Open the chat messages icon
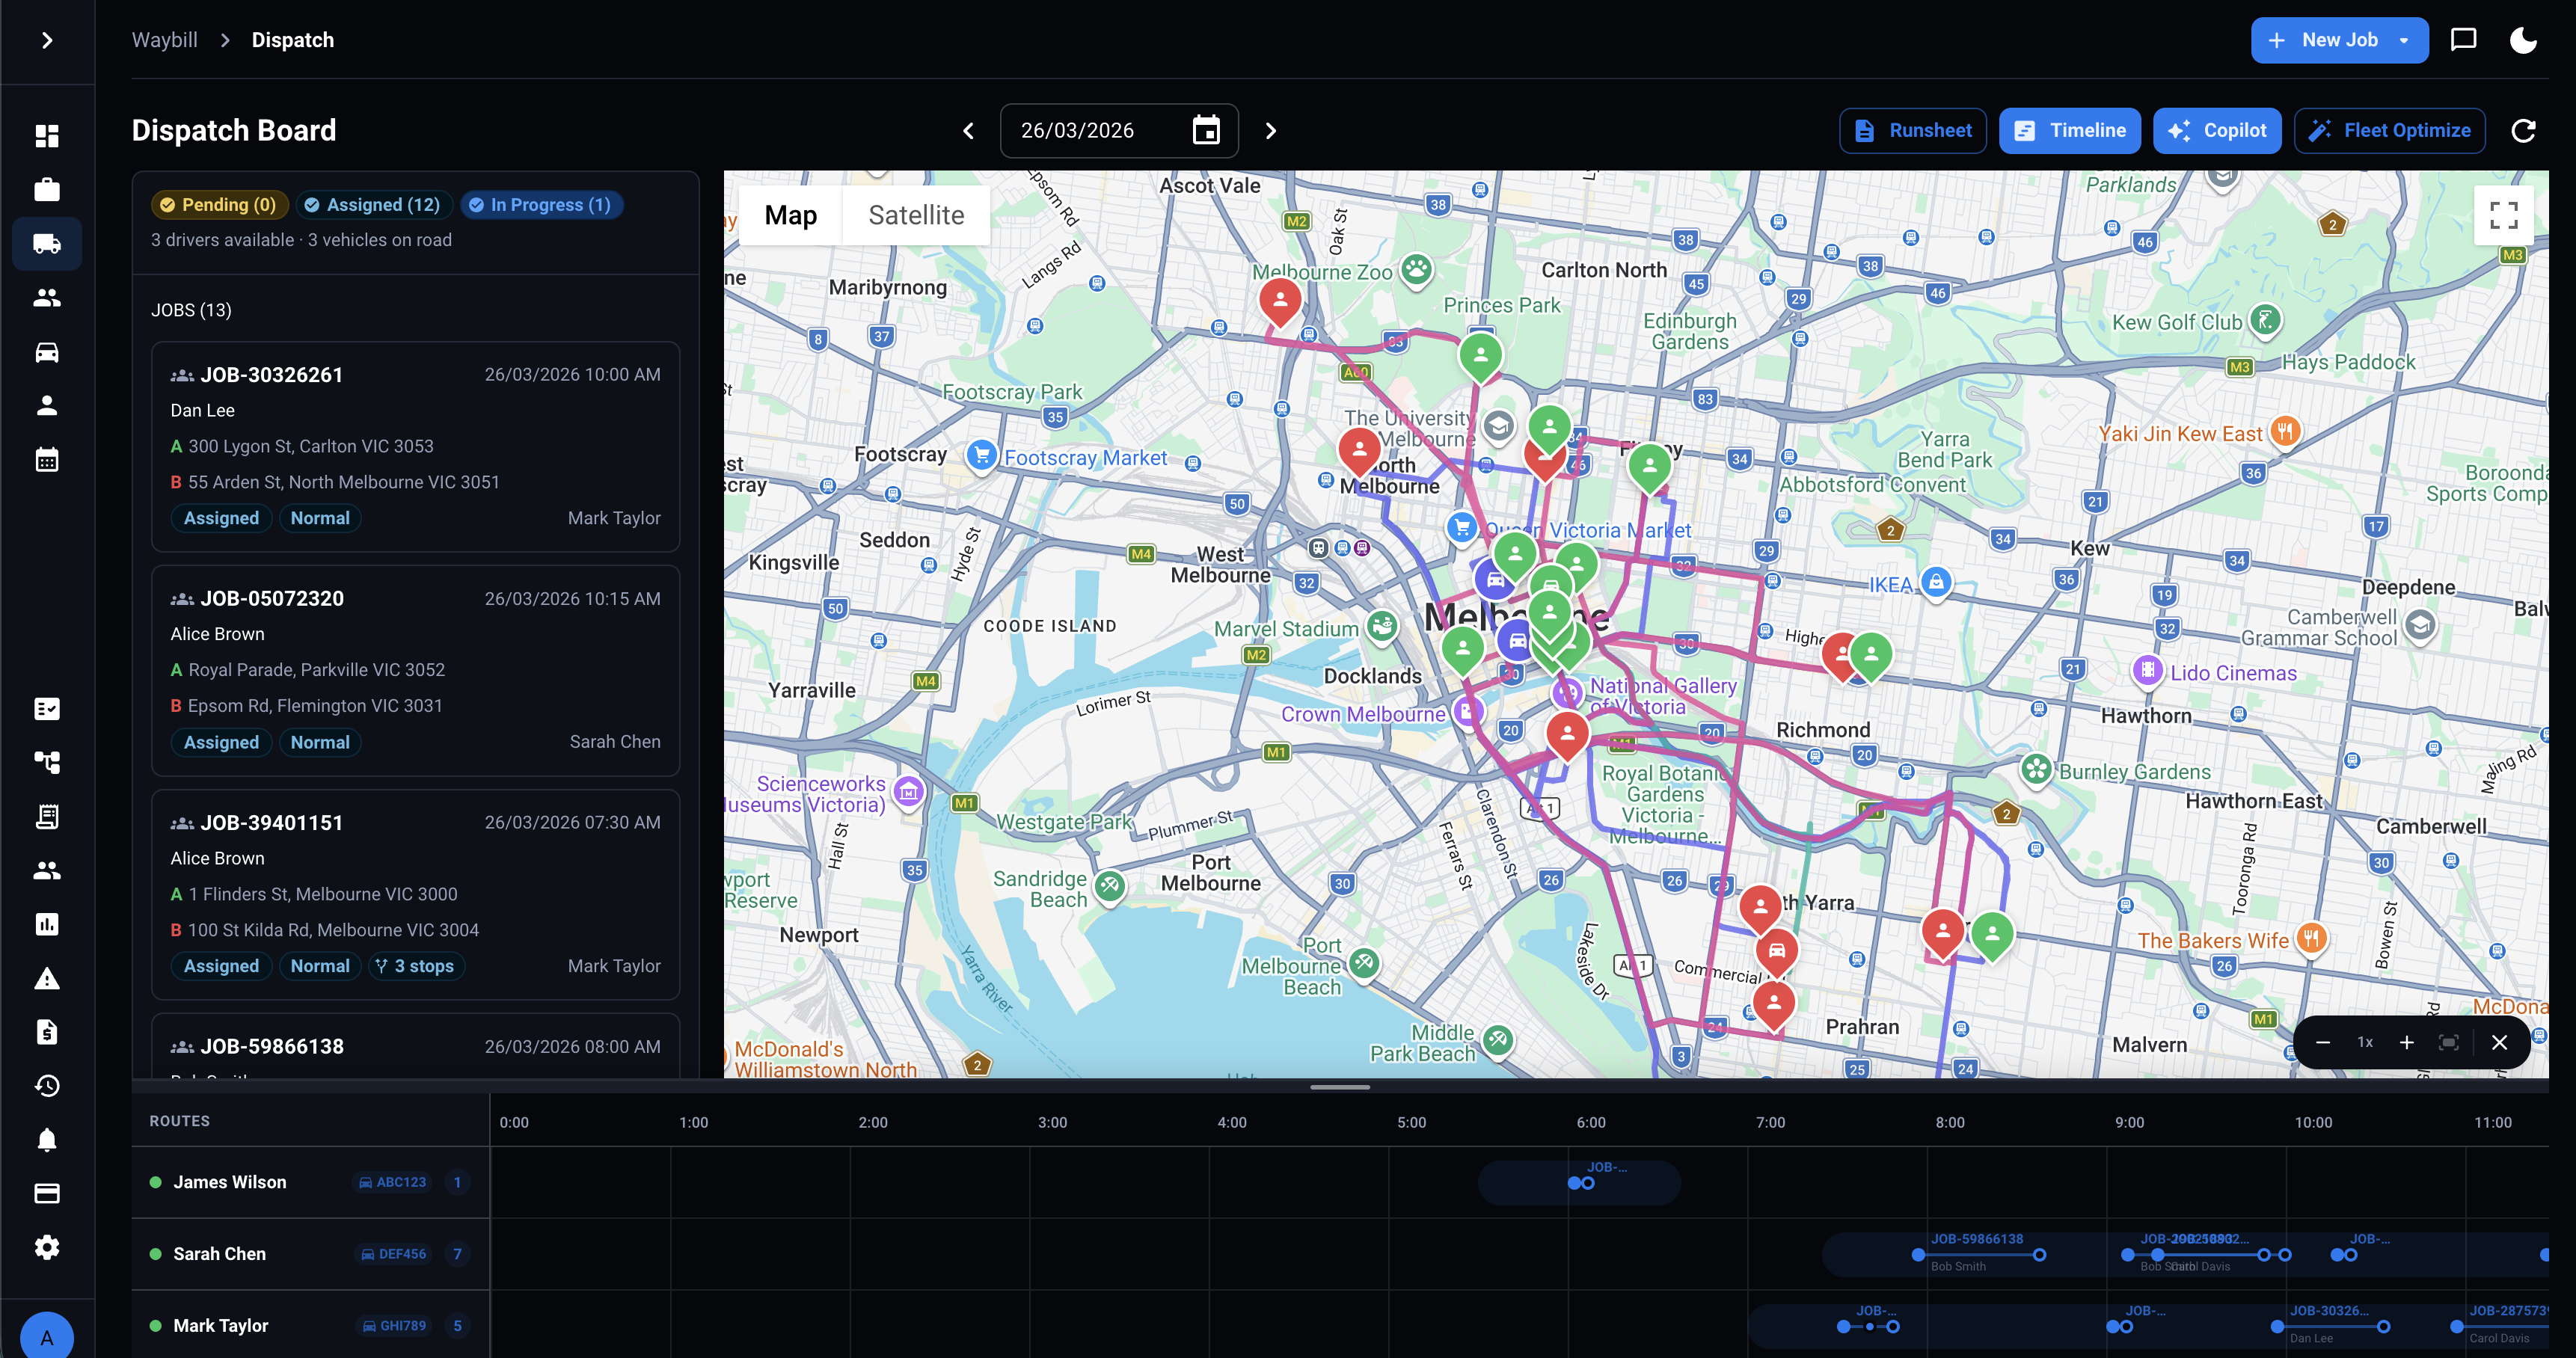This screenshot has width=2576, height=1358. coord(2463,40)
